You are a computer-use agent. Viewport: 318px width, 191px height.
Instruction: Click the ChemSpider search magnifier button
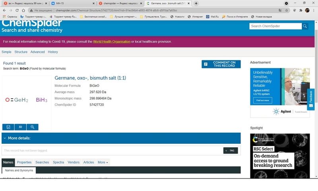(x=305, y=26)
